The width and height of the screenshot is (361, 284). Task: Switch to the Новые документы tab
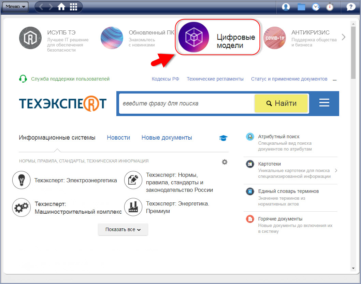(x=167, y=138)
